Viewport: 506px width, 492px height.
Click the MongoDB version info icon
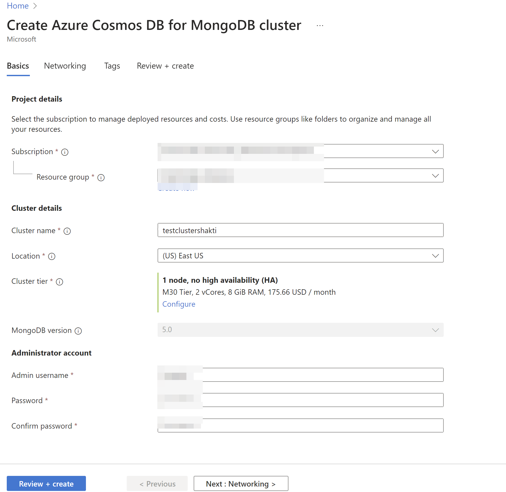(x=78, y=331)
